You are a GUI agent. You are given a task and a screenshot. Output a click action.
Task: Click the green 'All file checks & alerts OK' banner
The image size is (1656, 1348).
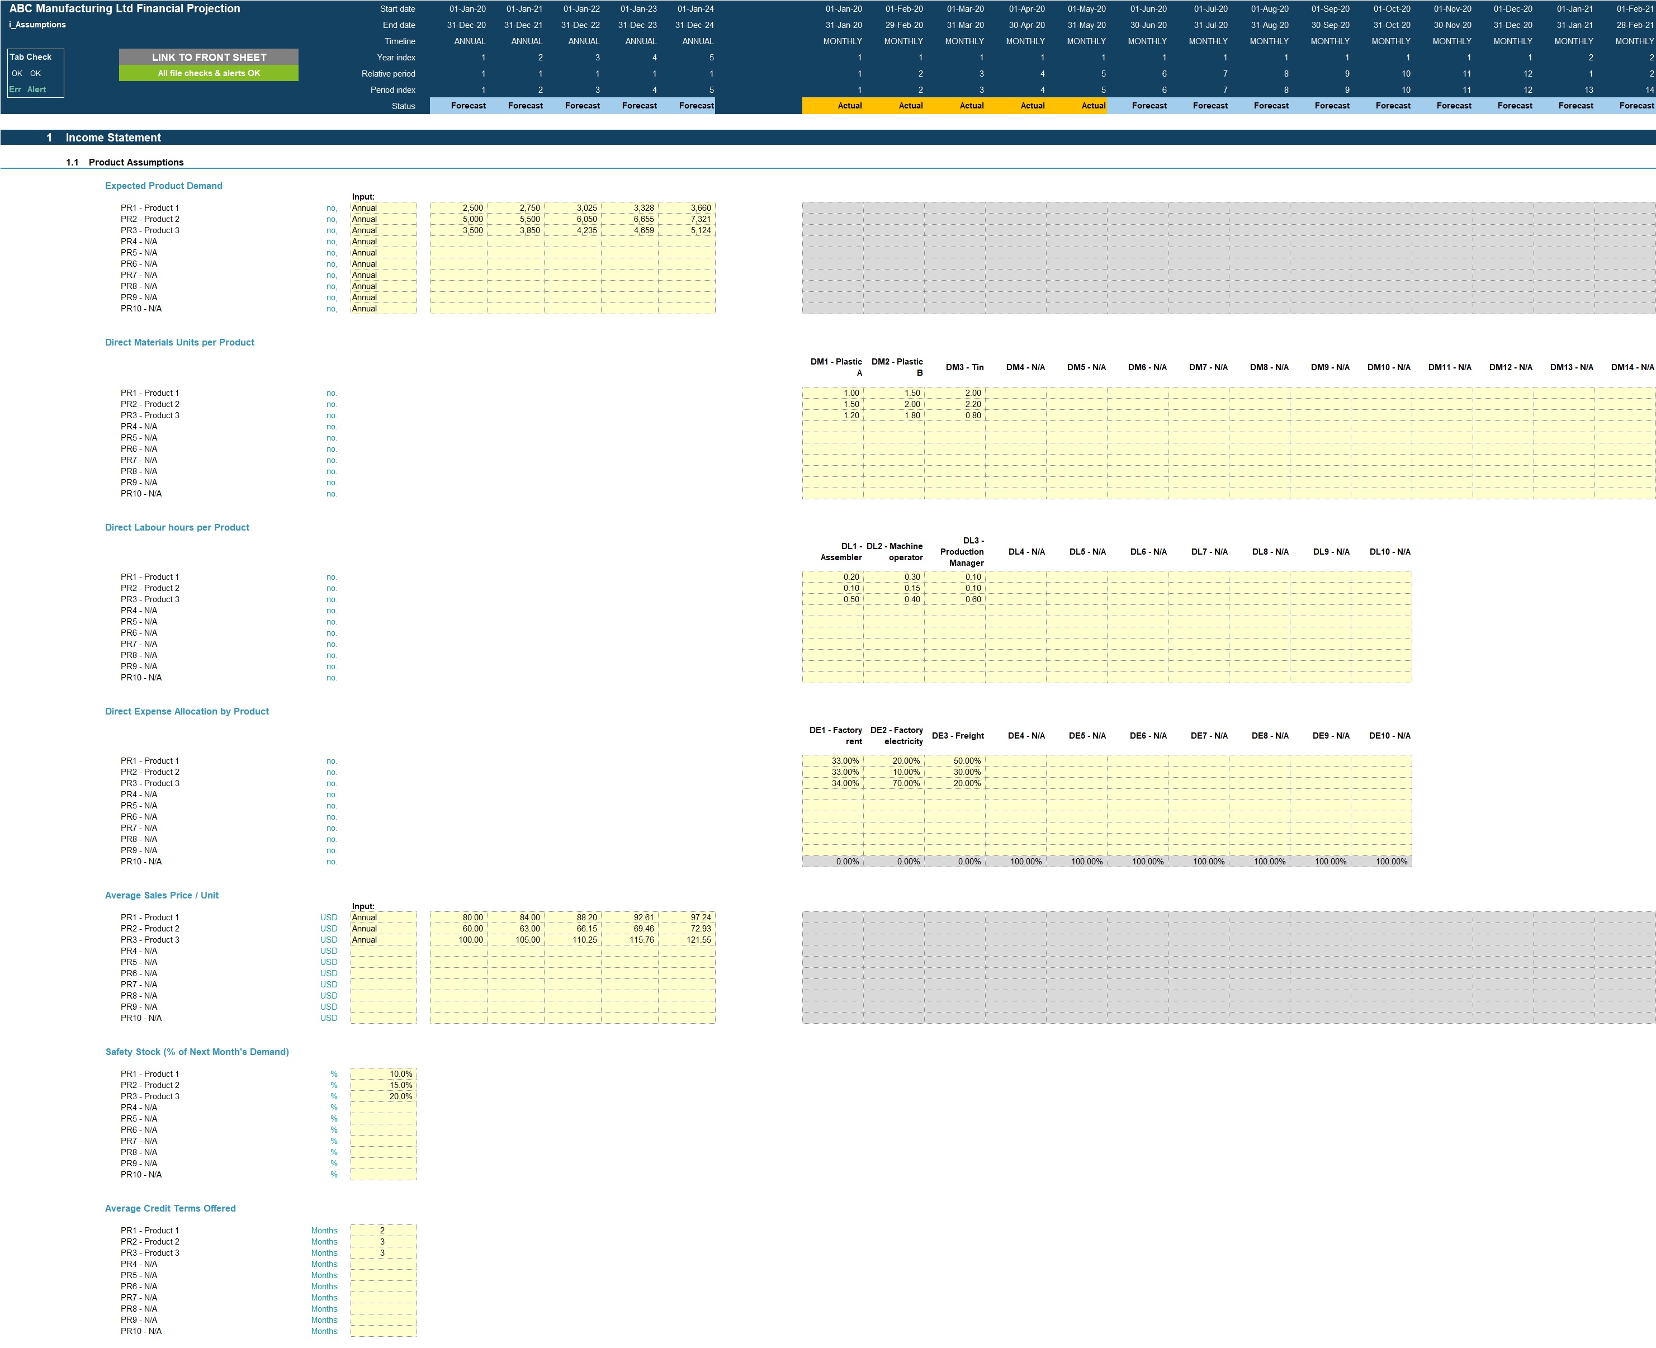coord(208,72)
